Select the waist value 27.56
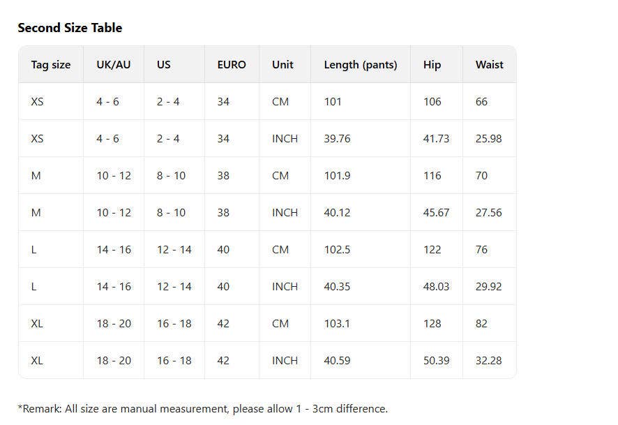Screen dimensions: 618x425 [488, 213]
